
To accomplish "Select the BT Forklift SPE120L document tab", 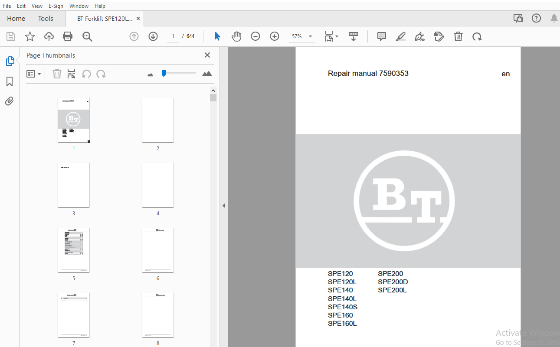I will (104, 19).
